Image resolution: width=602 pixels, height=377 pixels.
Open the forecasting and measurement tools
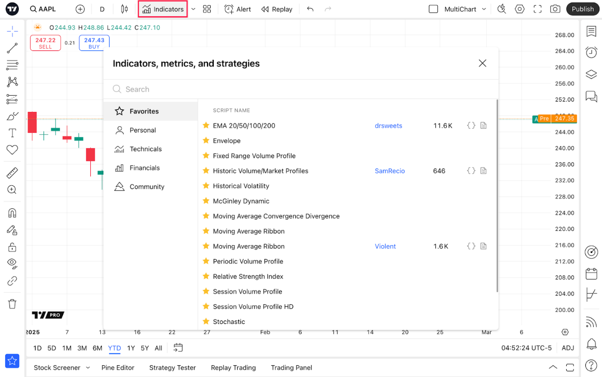coord(12,99)
